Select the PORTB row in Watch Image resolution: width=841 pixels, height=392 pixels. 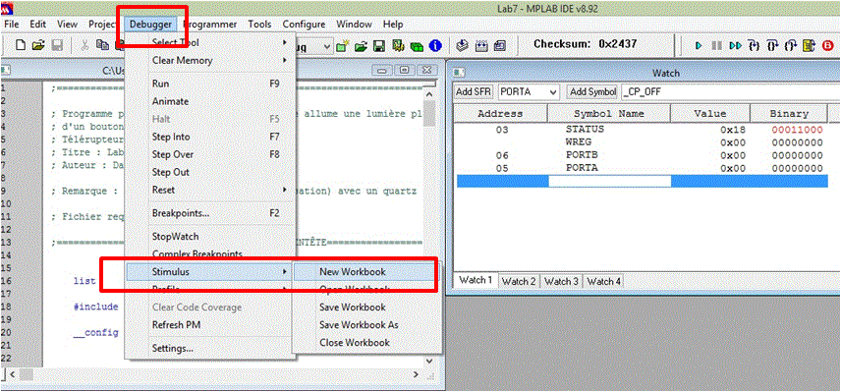click(x=641, y=155)
